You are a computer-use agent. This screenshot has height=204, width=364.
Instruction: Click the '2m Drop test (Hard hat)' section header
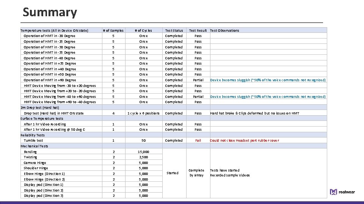40,108
